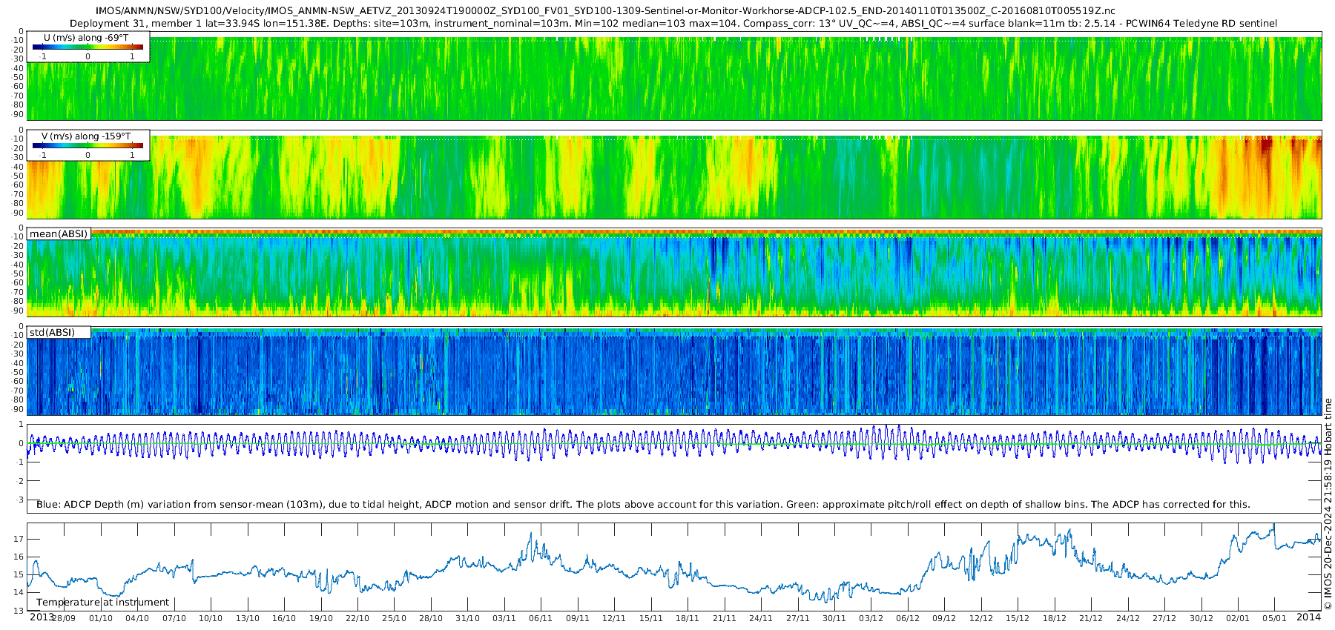The height and width of the screenshot is (630, 1335).
Task: Click the 'Temperature at instrument' label
Action: 102,603
